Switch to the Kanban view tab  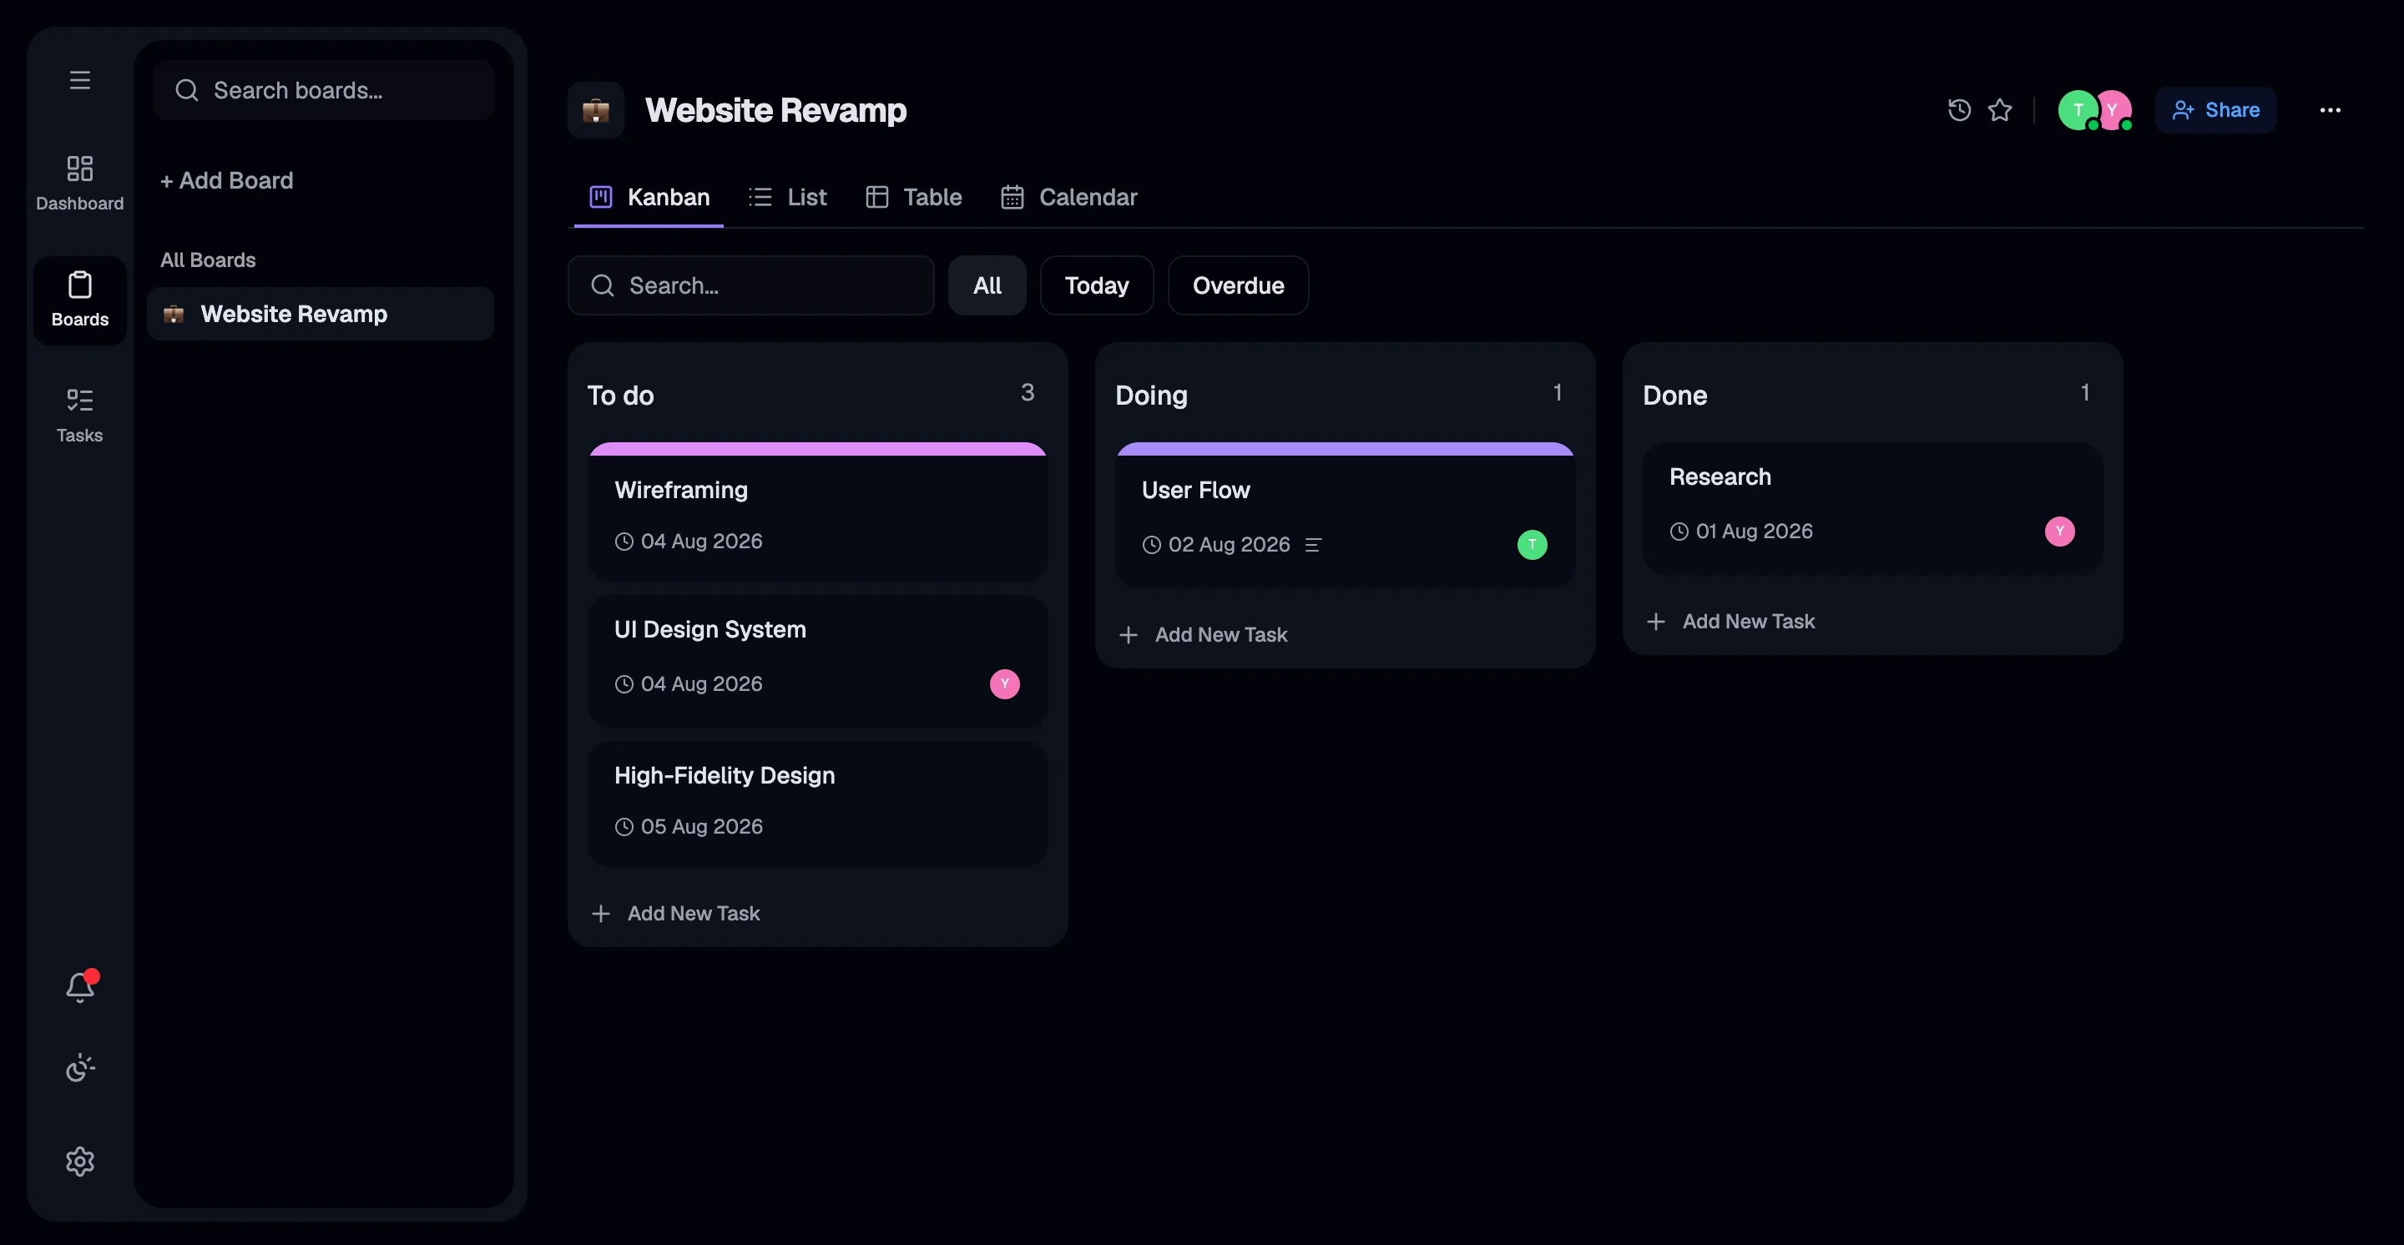[x=649, y=197]
